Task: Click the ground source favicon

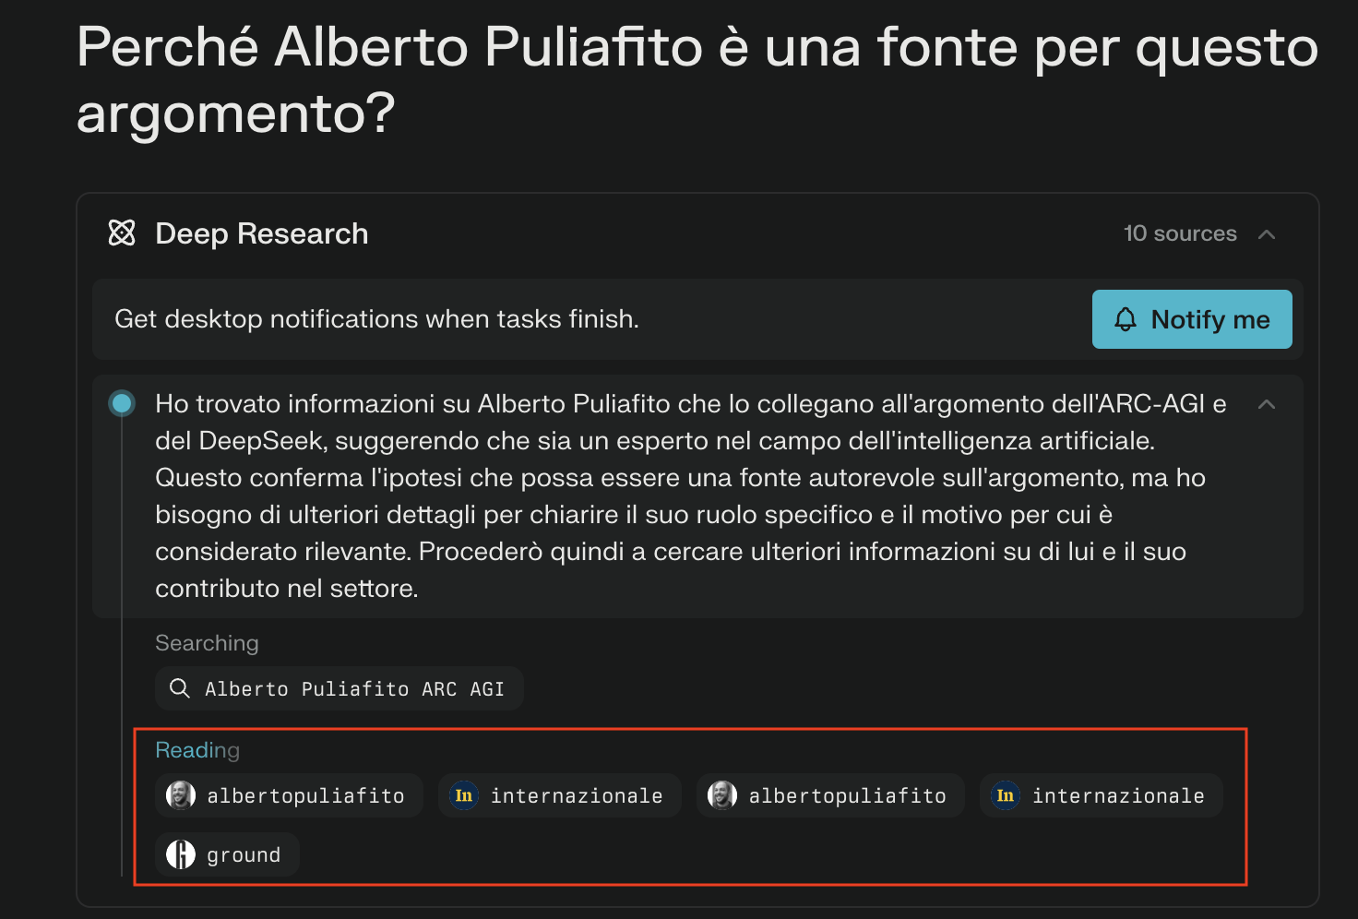Action: point(181,854)
